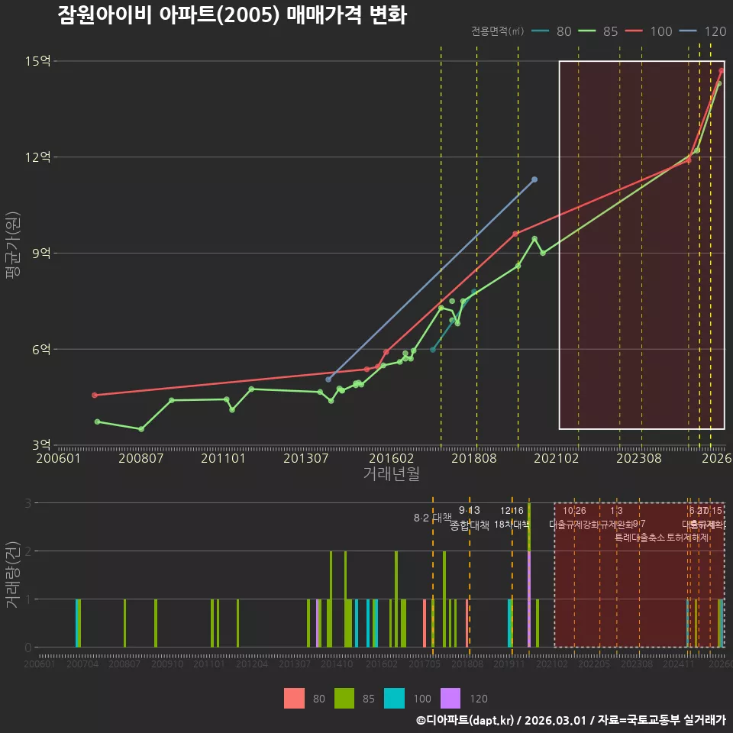733x733 pixels.
Task: Click the 거래량(건) axis title
Action: [12, 574]
